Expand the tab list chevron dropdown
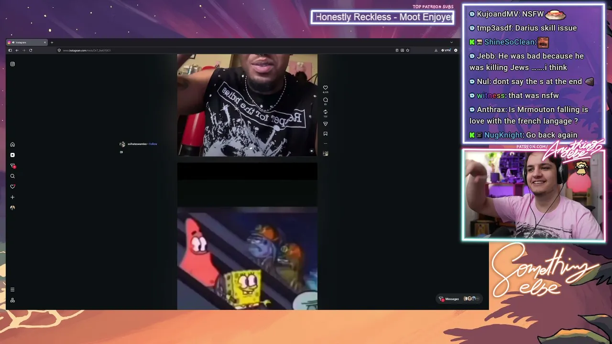 coord(451,43)
